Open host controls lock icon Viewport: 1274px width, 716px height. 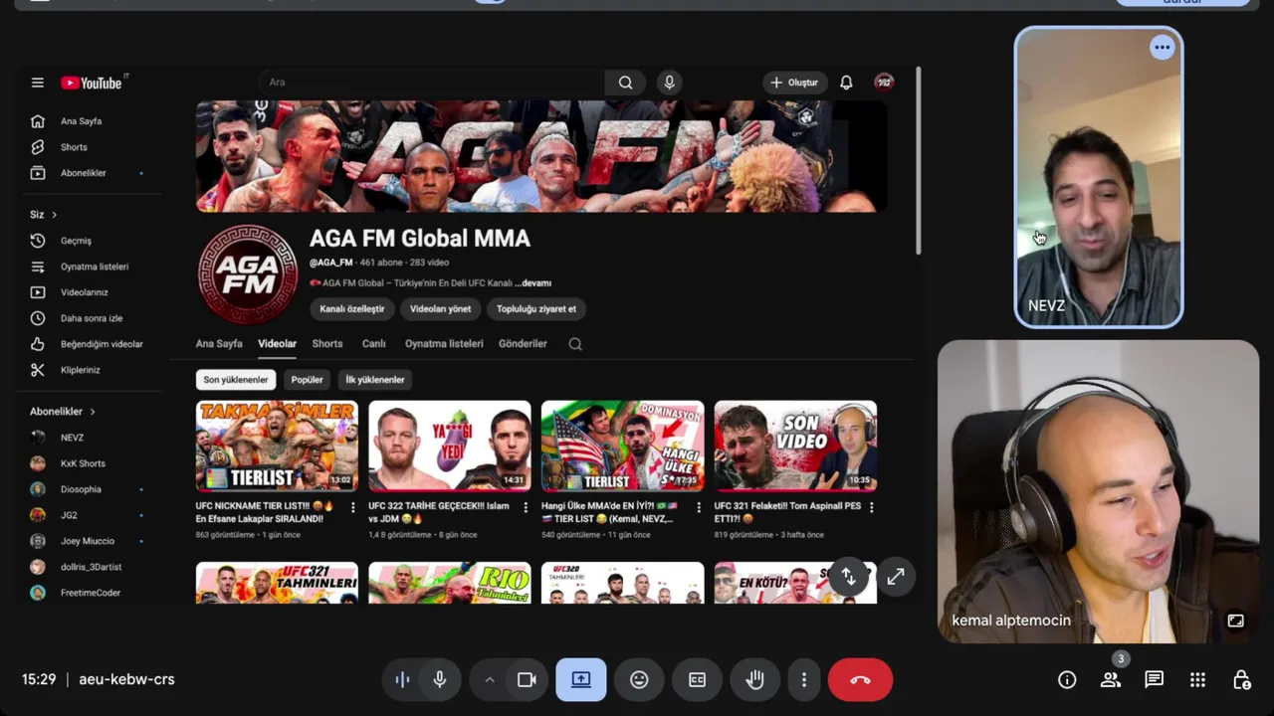click(x=1241, y=680)
